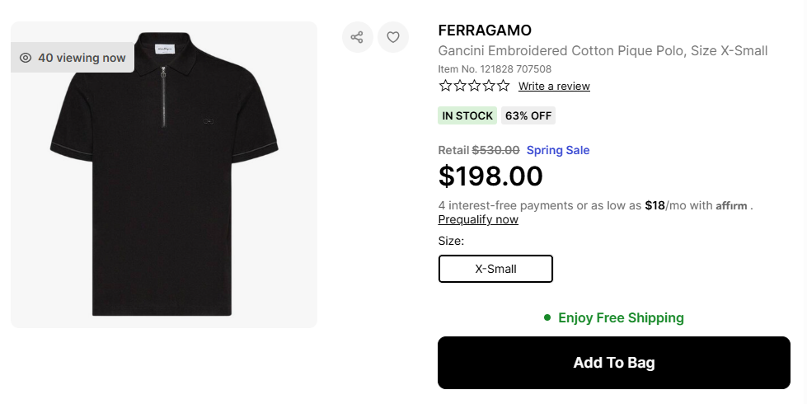Click the eye icon beside viewing count
Screen dimensions: 807x404
click(26, 58)
